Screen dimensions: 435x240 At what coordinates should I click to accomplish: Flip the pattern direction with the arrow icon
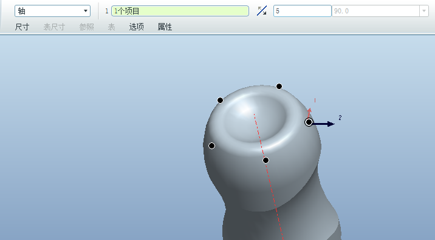click(262, 11)
